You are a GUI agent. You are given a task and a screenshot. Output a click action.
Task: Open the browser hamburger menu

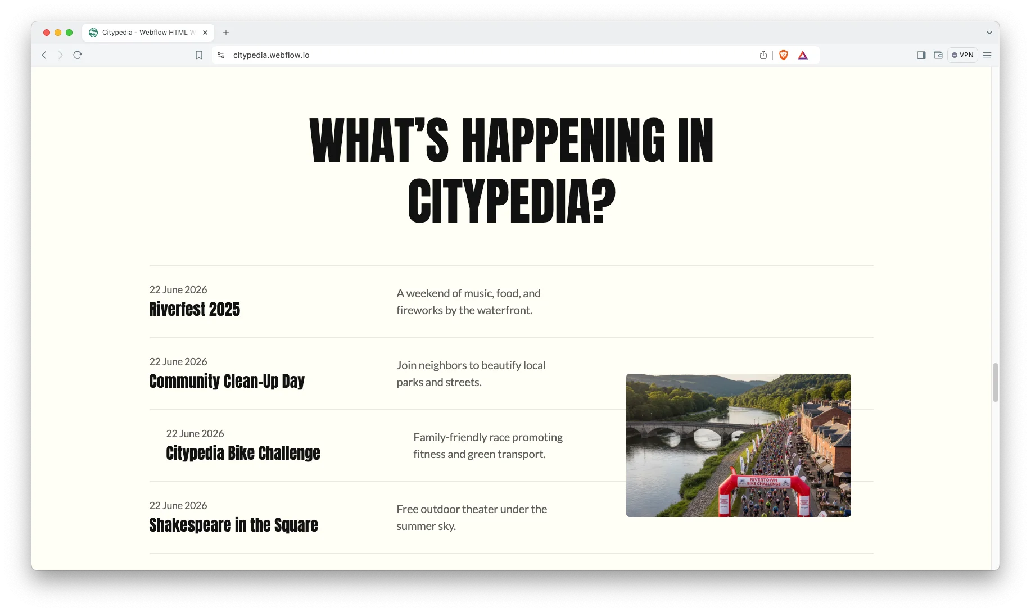click(x=987, y=55)
